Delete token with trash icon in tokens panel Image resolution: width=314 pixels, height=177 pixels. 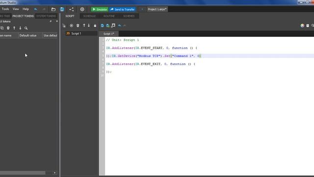(8, 28)
